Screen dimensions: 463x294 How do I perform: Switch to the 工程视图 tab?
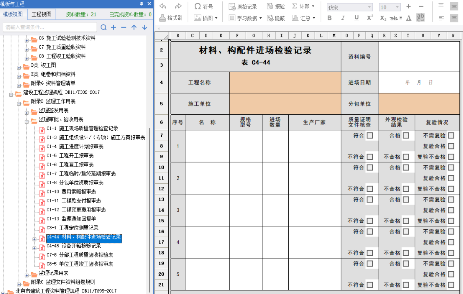pos(41,14)
